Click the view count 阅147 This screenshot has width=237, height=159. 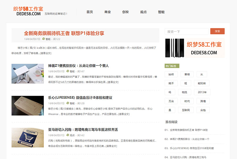click(x=81, y=71)
